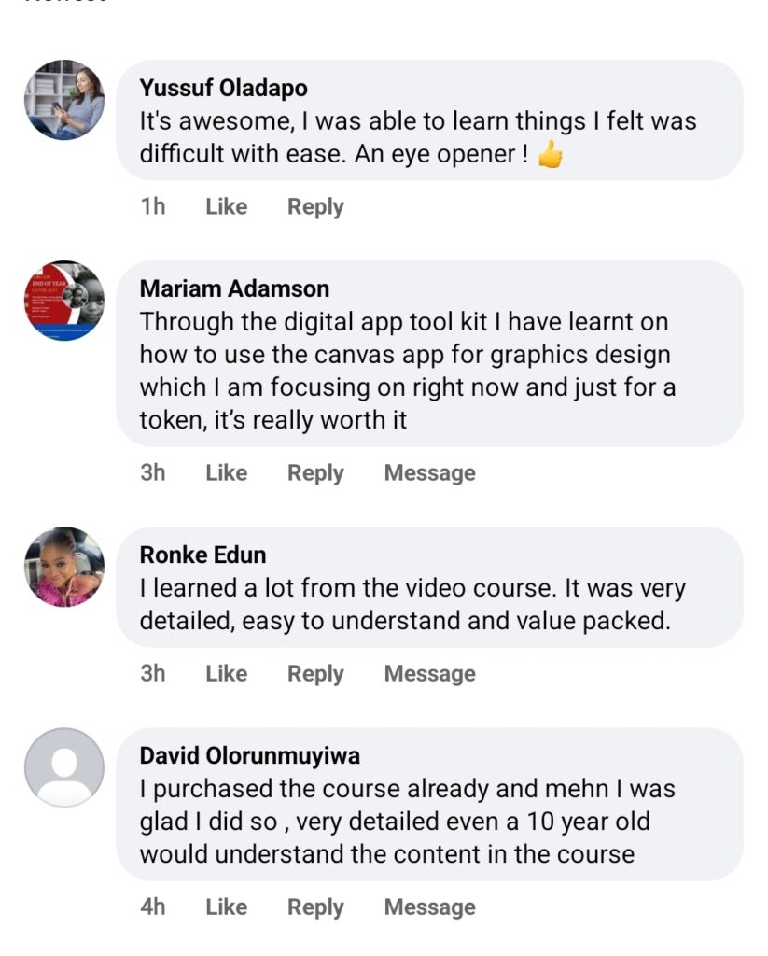Open Mariam Adamson's profile name link
Viewport: 768px width, 956px height.
(234, 288)
